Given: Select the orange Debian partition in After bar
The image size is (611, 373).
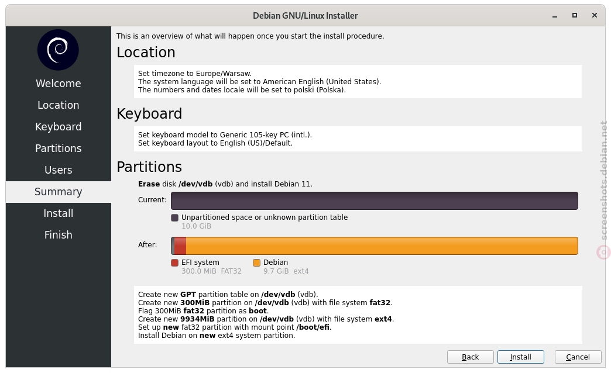Looking at the screenshot, I should tap(382, 246).
